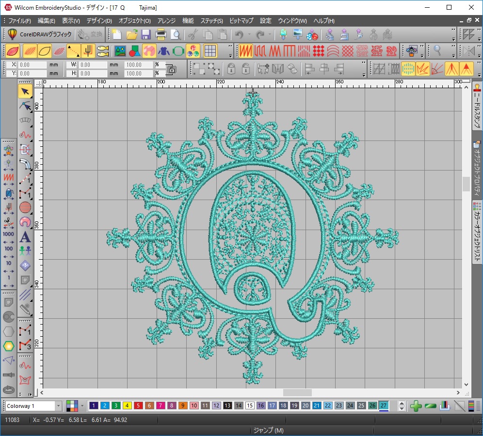Click the zoom magnifier tool icon

point(437,50)
